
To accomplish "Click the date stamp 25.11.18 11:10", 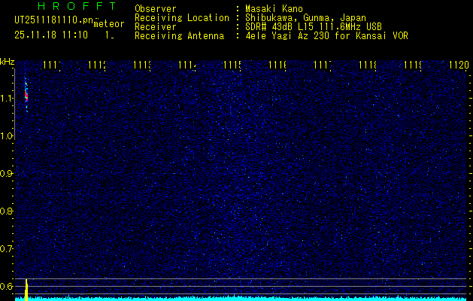I will [x=51, y=35].
